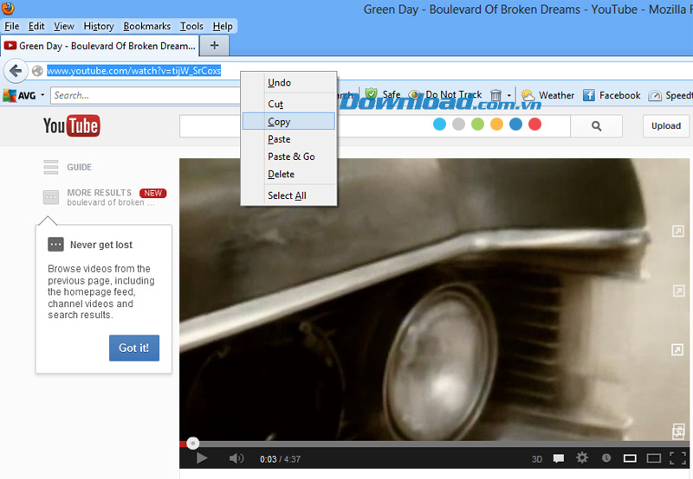Viewport: 693px width, 479px height.
Task: Open video settings gear icon
Action: (582, 458)
